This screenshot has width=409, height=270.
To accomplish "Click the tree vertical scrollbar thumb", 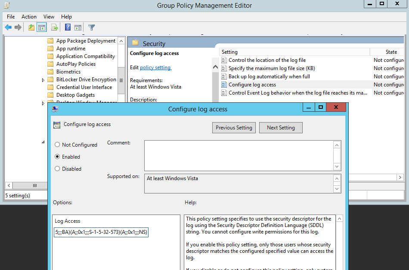I will click(x=121, y=80).
